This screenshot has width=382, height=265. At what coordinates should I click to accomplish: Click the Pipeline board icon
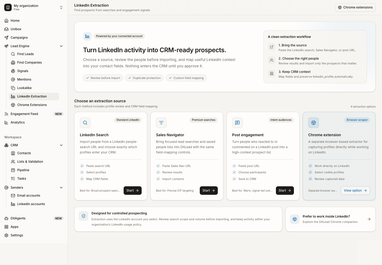point(13,170)
